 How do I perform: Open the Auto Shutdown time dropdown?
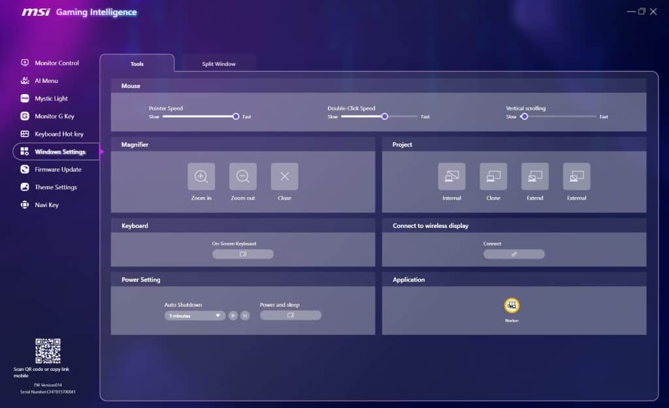[195, 315]
